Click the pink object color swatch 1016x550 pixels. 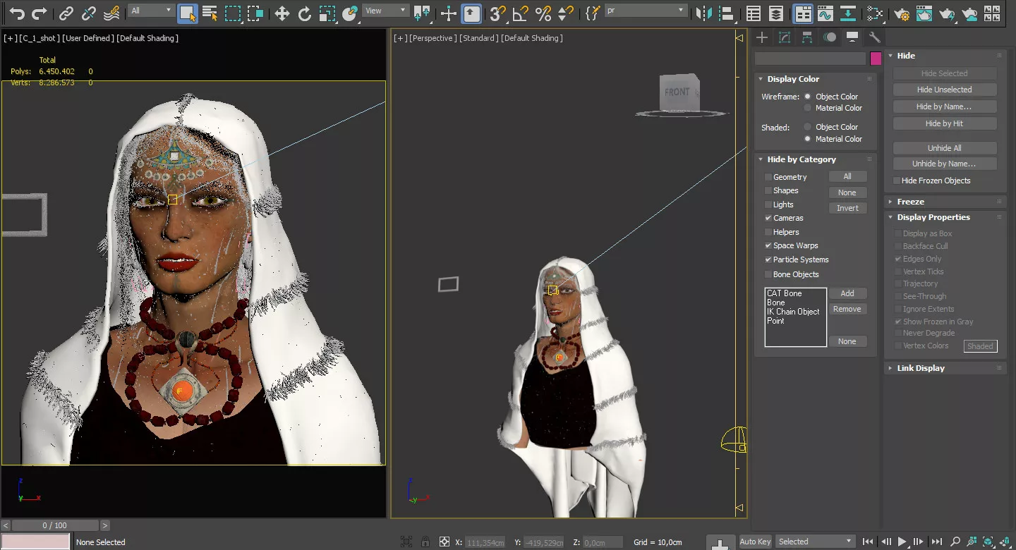click(x=876, y=59)
